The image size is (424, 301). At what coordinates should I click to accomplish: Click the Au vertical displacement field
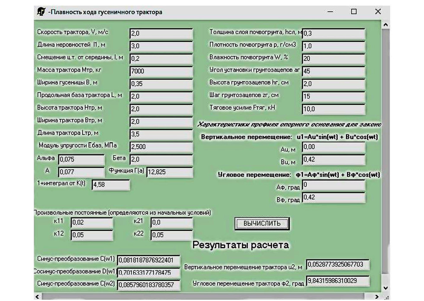333,148
